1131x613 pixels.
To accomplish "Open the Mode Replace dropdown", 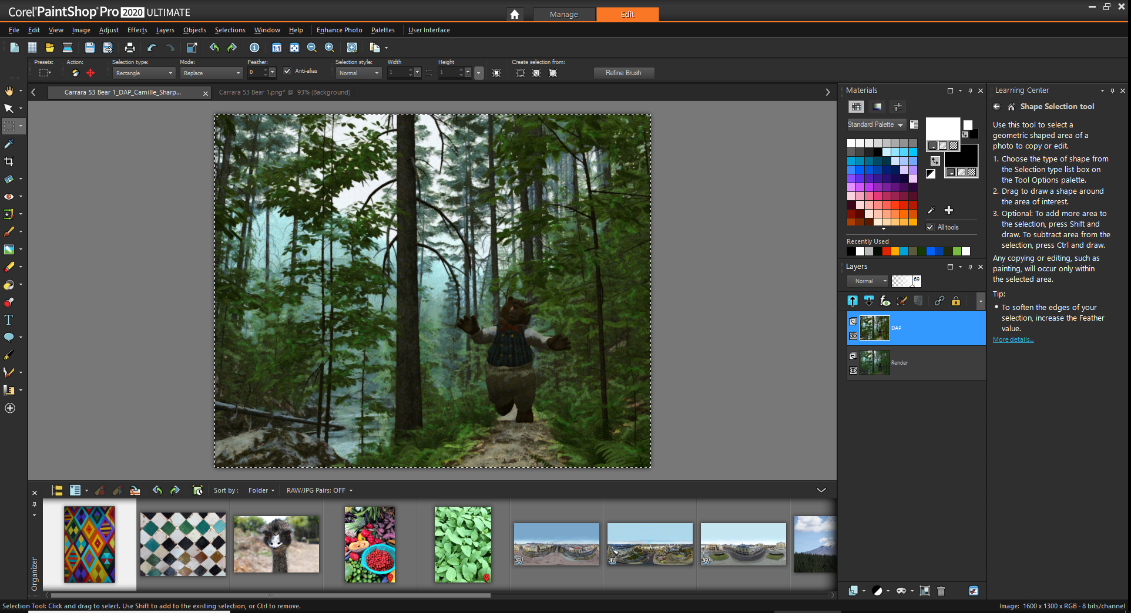I will coord(212,73).
